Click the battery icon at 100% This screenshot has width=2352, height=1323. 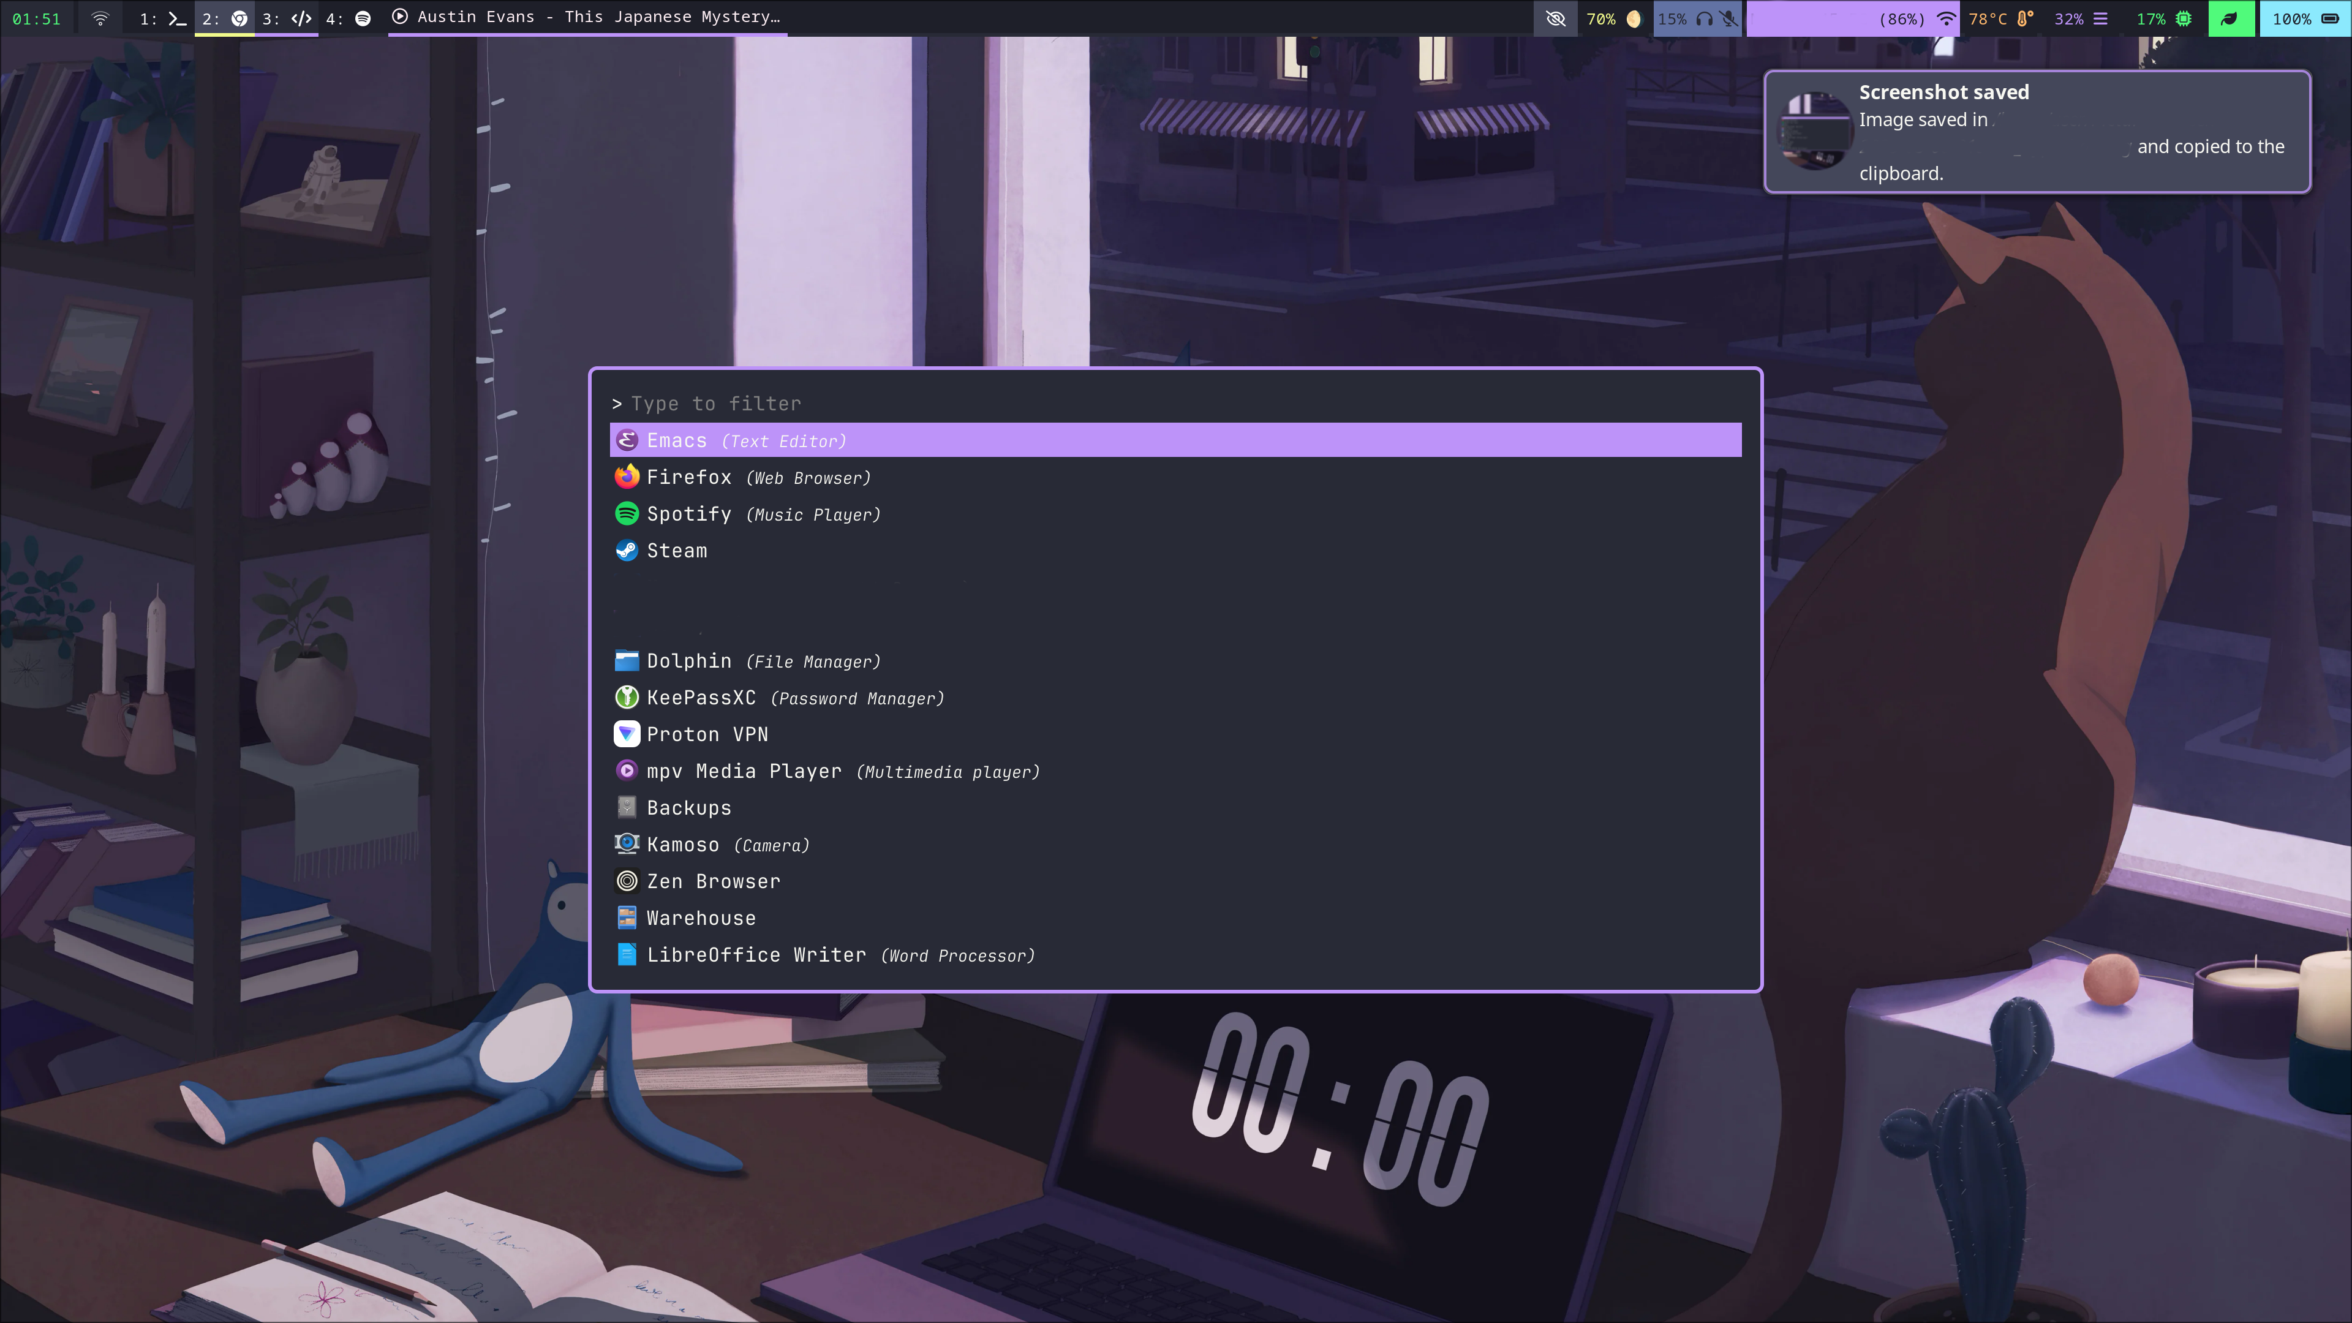[x=2329, y=18]
